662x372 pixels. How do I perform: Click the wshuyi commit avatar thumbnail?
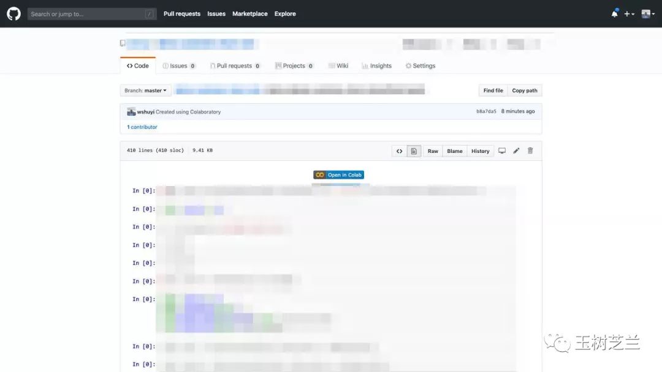(131, 111)
